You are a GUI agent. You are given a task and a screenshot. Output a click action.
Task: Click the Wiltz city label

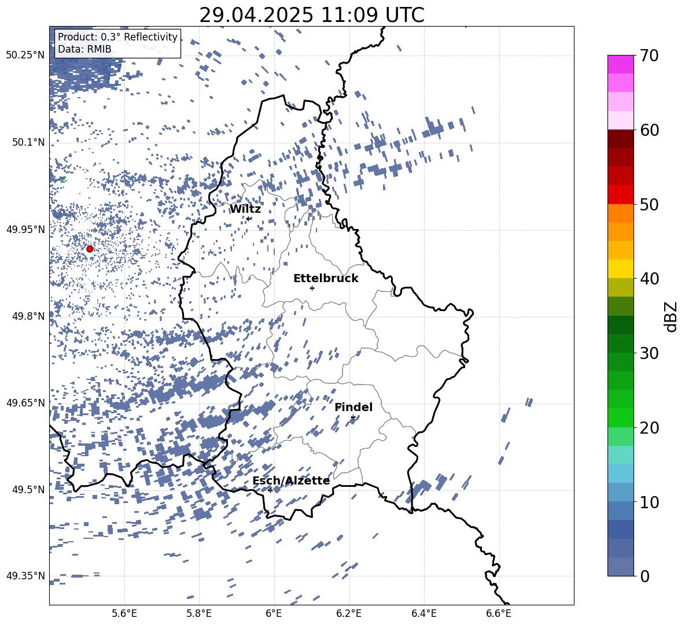(245, 209)
